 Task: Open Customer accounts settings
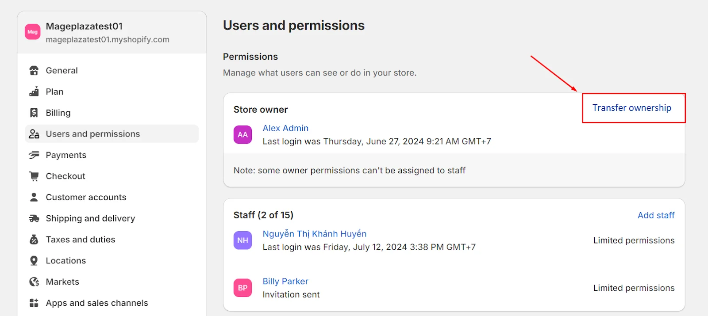point(86,197)
